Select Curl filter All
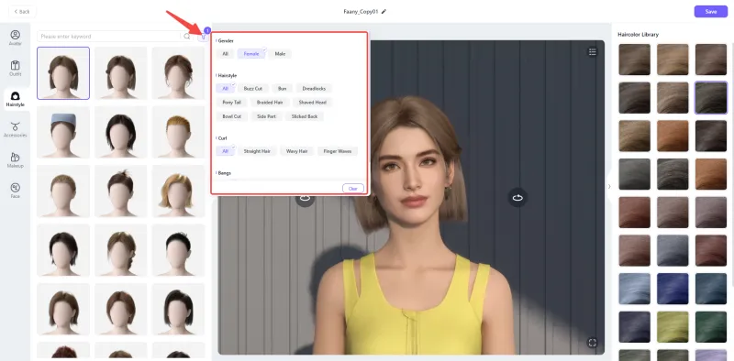The height and width of the screenshot is (361, 734). click(225, 151)
